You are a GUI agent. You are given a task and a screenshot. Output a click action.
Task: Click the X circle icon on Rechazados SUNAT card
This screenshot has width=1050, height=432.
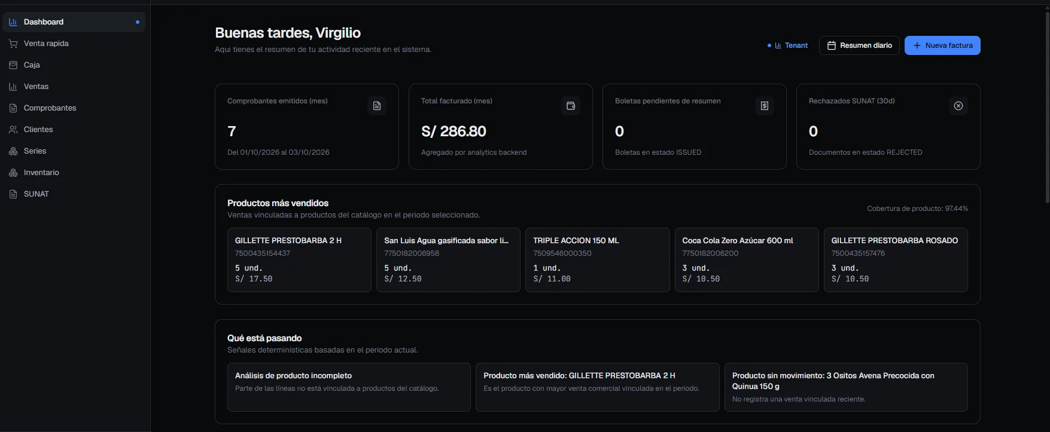click(958, 106)
